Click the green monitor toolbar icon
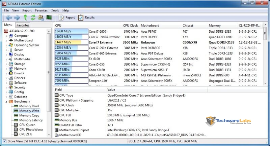The image size is (270, 146). pos(49,17)
